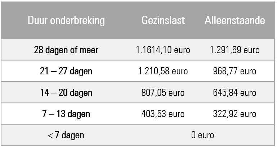Select the 'Gezinslast' column header

tap(163, 20)
